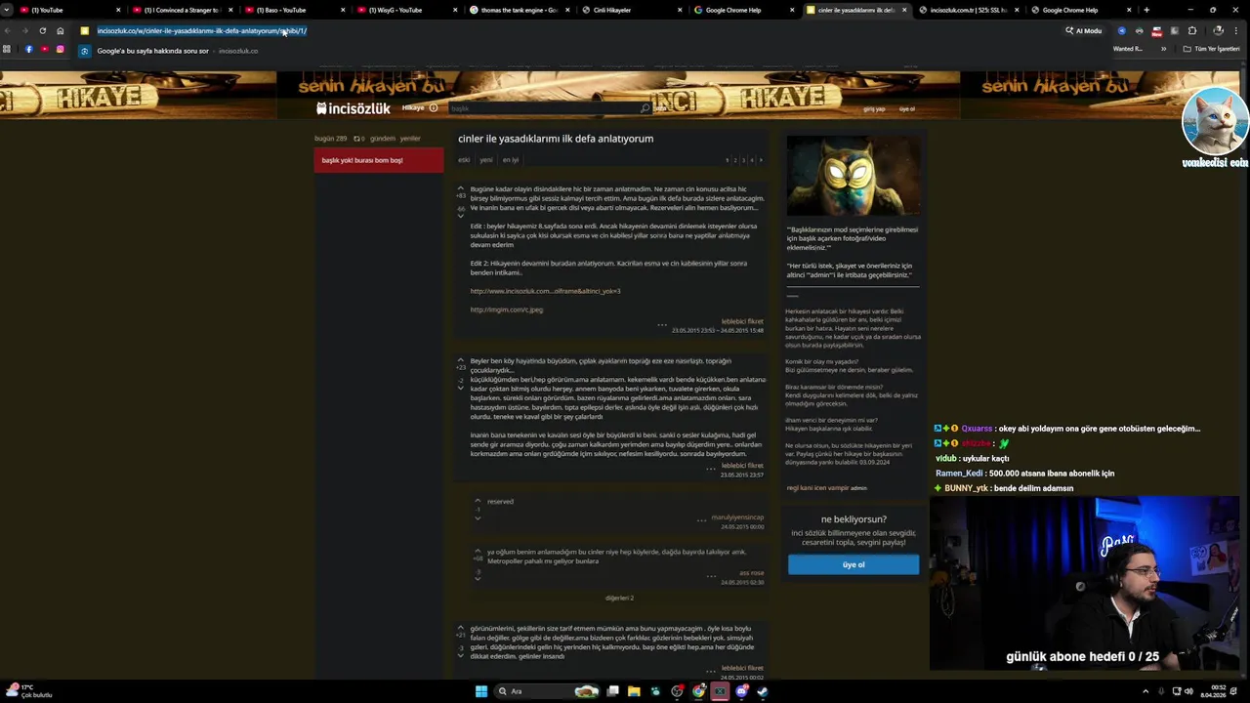Screen dimensions: 1250x703
Task: Open Discord from the taskbar
Action: click(x=742, y=691)
